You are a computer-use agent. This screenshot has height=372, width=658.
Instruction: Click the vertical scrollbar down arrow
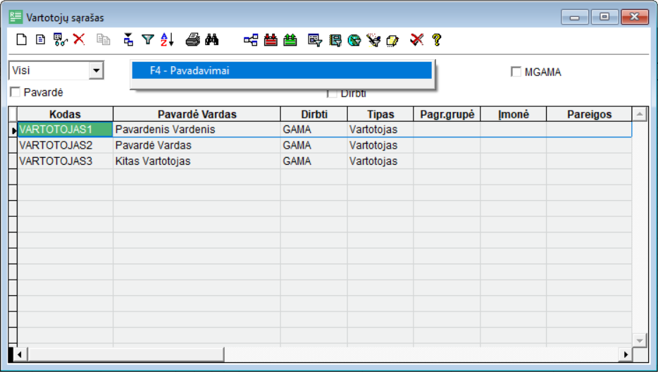point(640,340)
